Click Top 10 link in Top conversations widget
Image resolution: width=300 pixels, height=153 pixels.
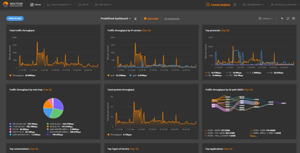(34, 149)
